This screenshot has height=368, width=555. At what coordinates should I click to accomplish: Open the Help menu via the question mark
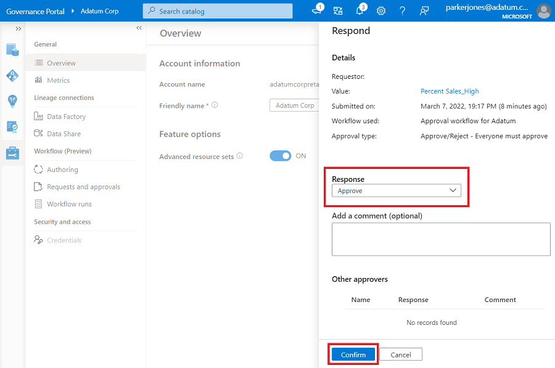point(402,10)
